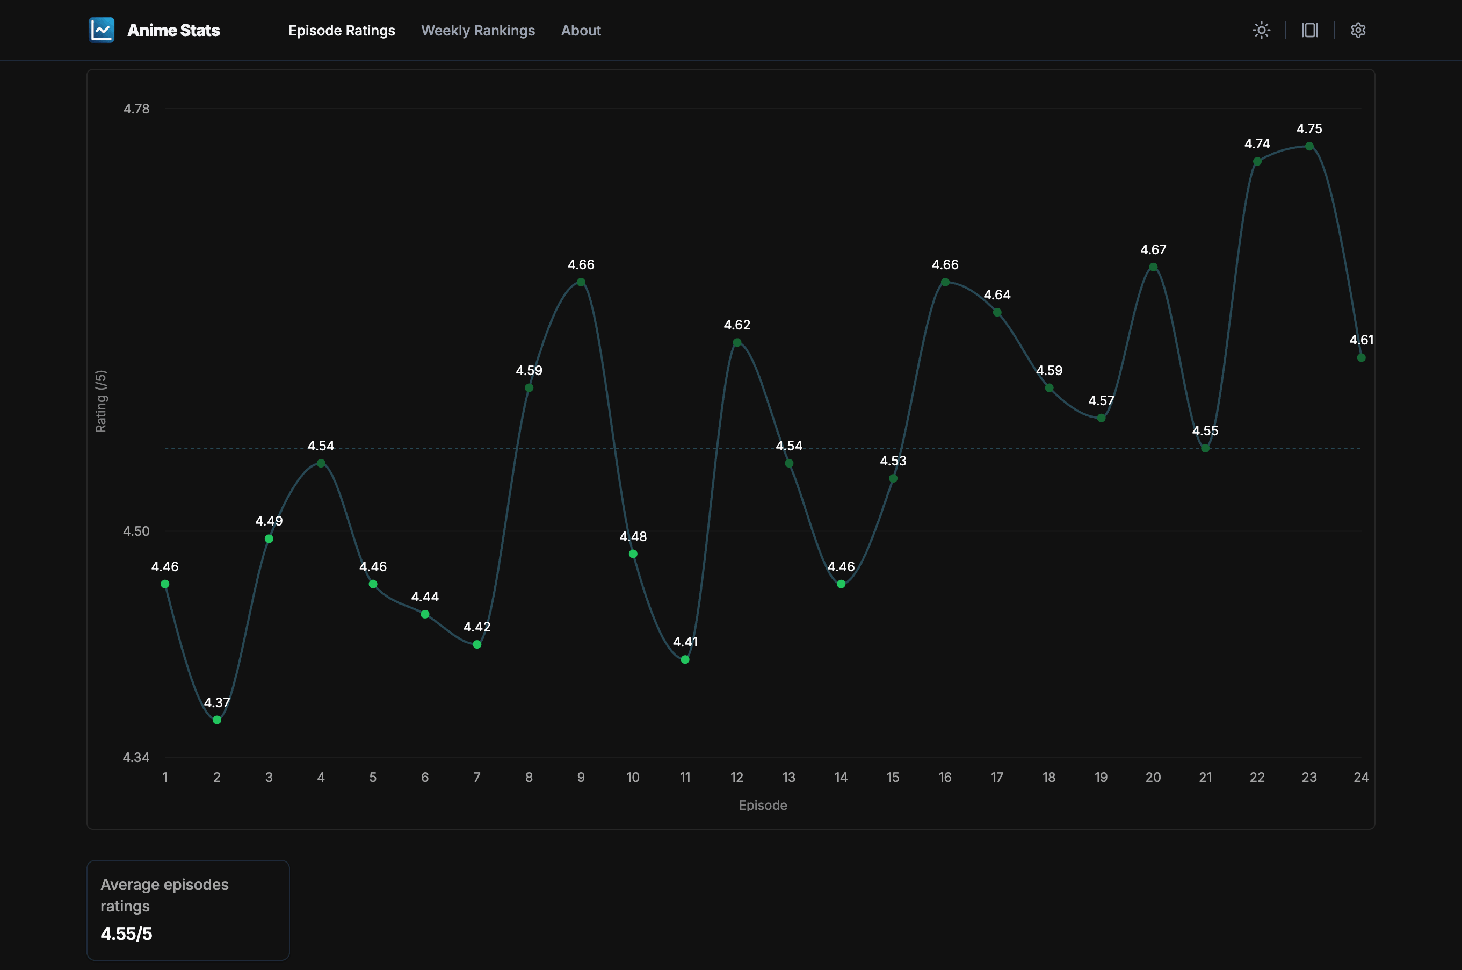The height and width of the screenshot is (970, 1462).
Task: Click the layout columns icon
Action: click(x=1309, y=30)
